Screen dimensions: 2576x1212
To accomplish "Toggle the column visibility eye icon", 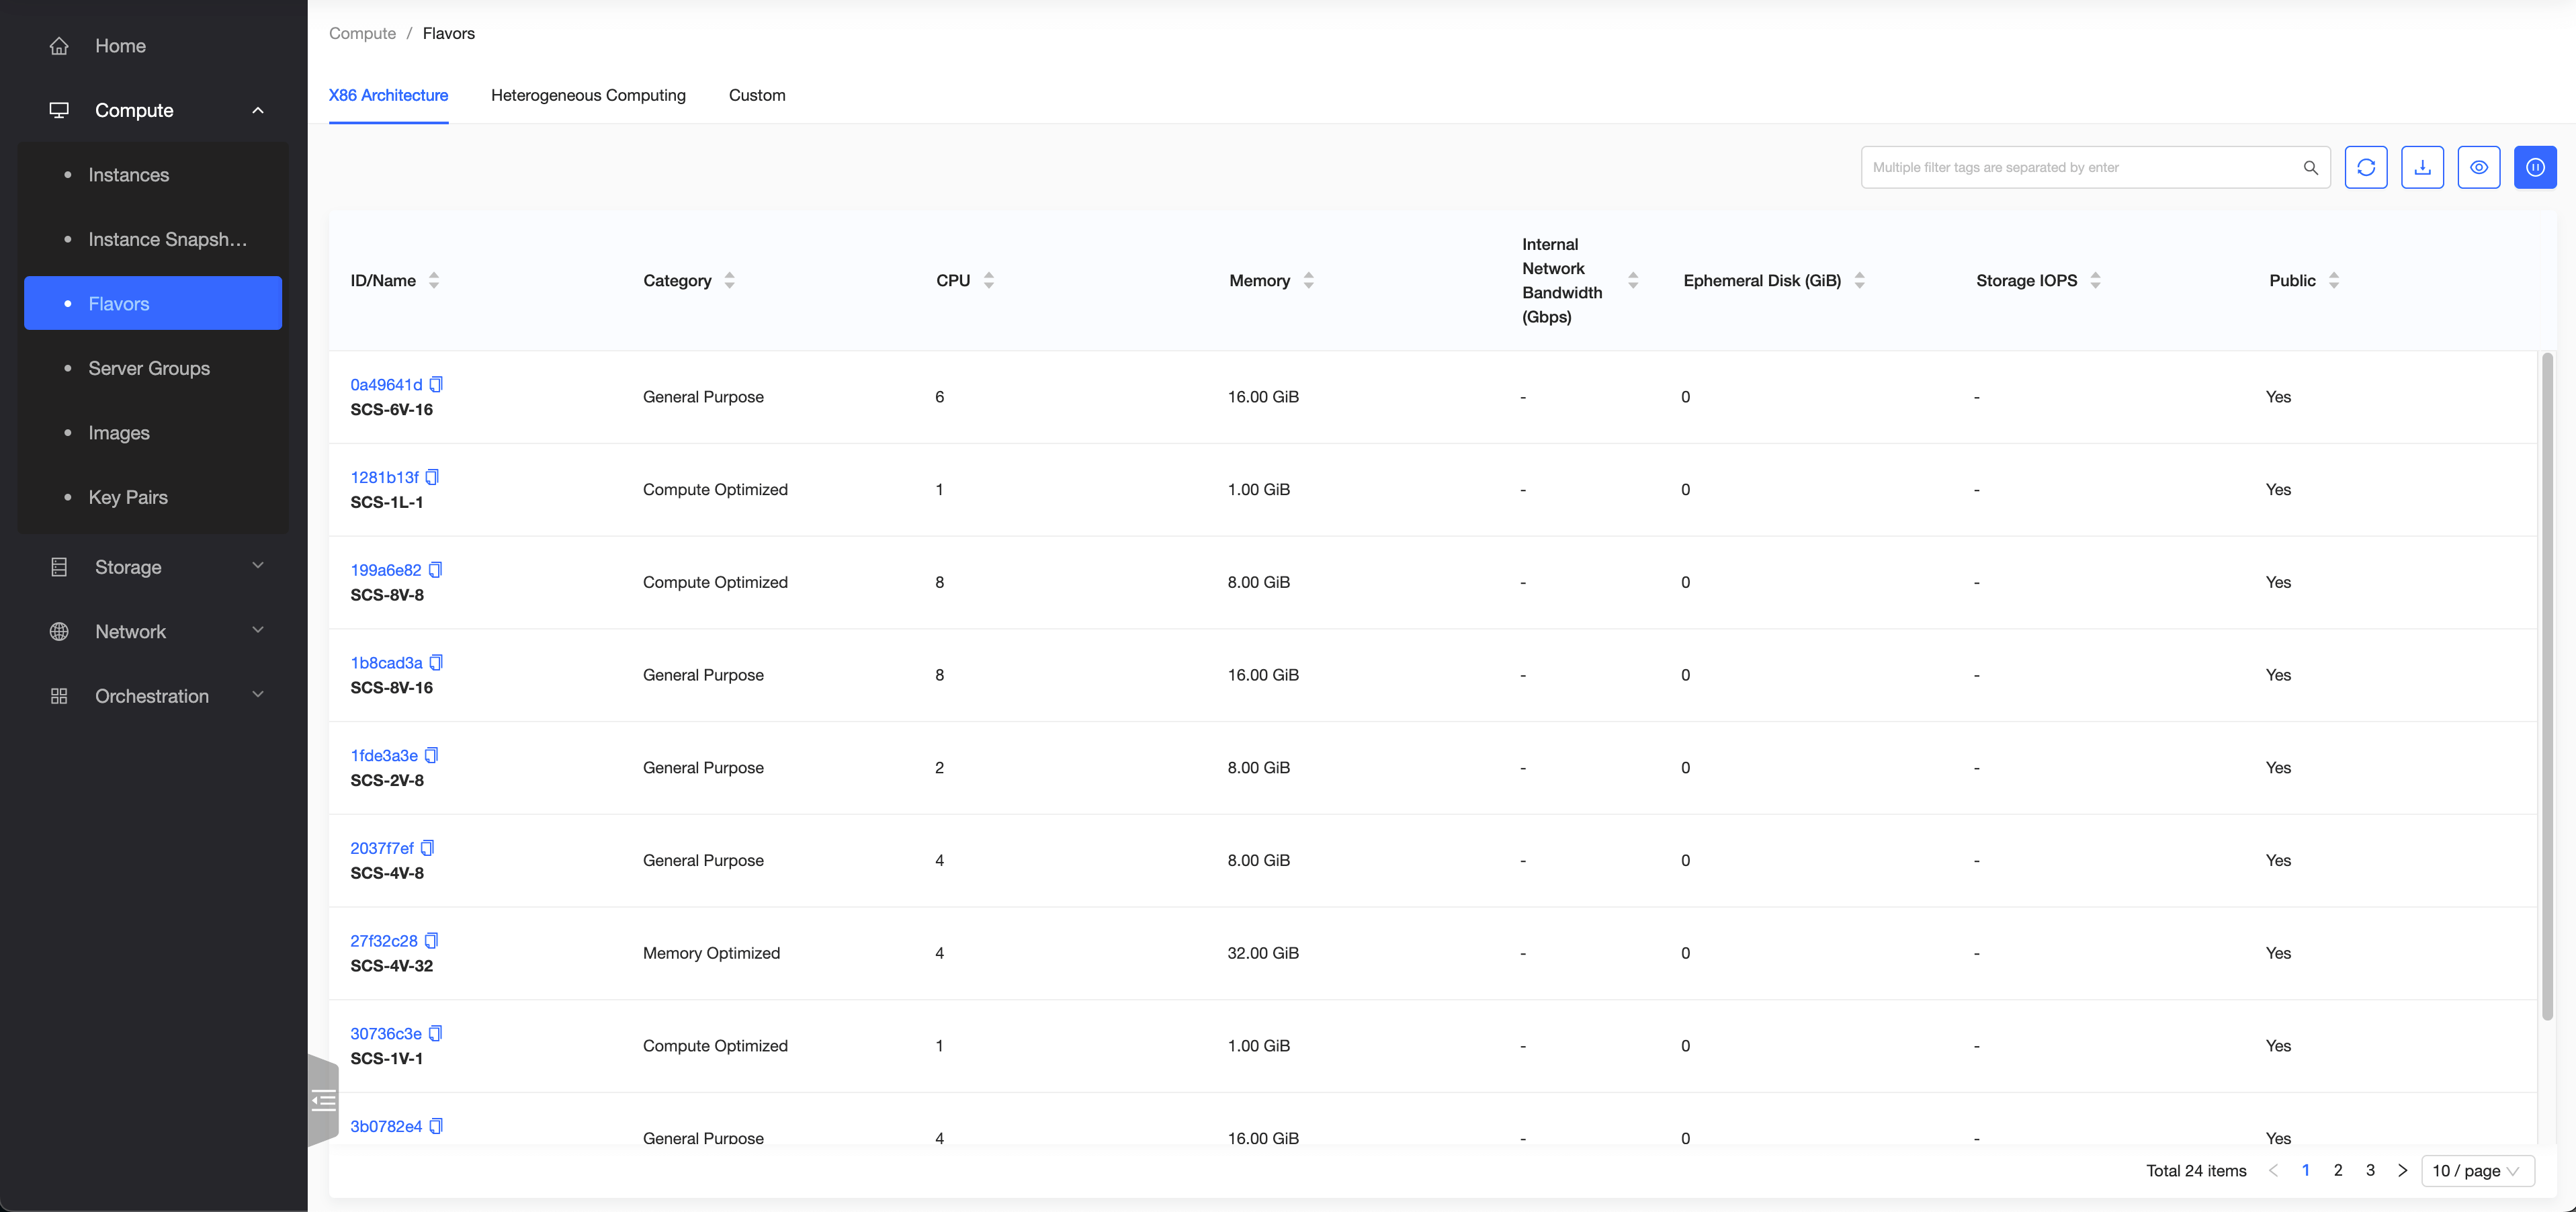I will (x=2478, y=167).
